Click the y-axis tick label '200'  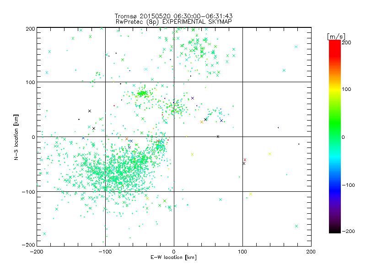(30, 29)
